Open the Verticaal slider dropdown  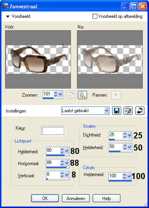click(67, 175)
